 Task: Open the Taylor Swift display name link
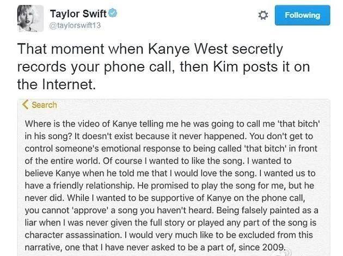click(78, 13)
